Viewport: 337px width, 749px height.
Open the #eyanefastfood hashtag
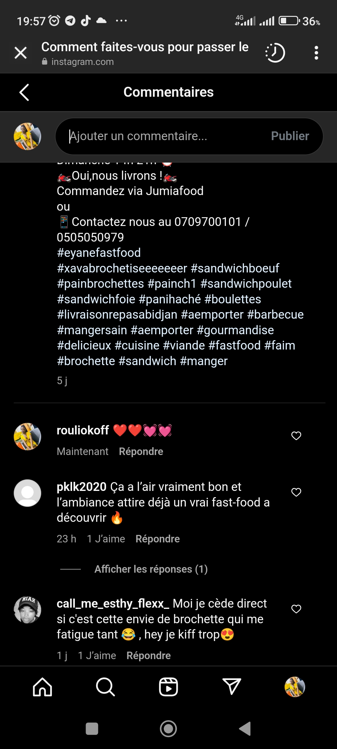pyautogui.click(x=99, y=253)
